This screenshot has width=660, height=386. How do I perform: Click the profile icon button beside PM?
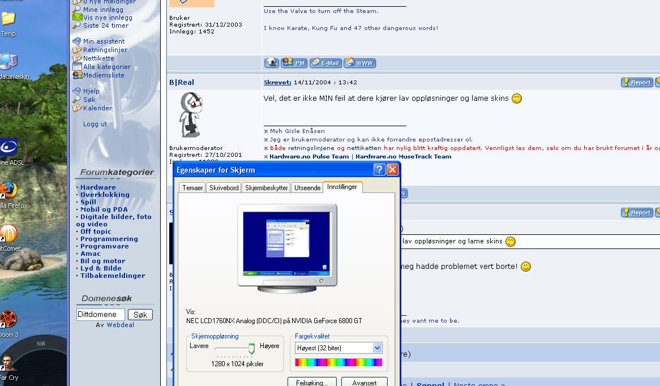click(272, 63)
